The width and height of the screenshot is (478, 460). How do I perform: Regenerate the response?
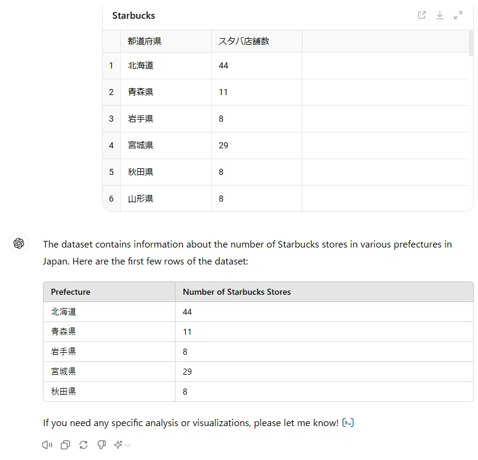pyautogui.click(x=83, y=445)
